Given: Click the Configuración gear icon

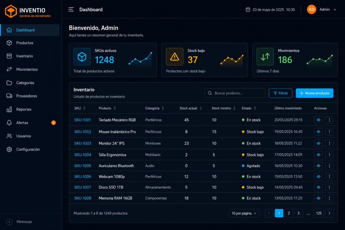Looking at the screenshot, I should click(x=9, y=149).
